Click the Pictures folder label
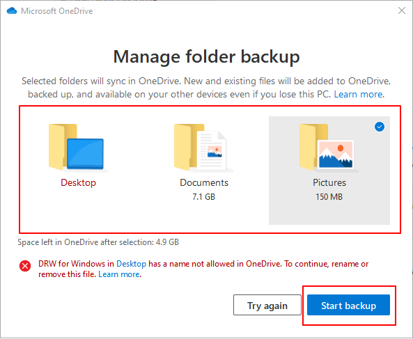This screenshot has height=339, width=413. (329, 182)
